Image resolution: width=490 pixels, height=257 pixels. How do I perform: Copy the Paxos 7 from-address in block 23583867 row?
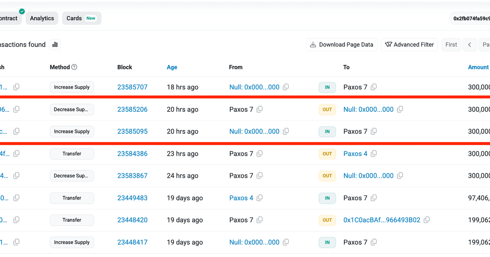(x=260, y=175)
